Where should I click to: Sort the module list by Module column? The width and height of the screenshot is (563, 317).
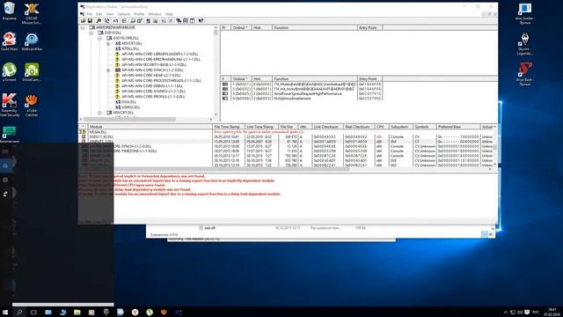point(150,127)
